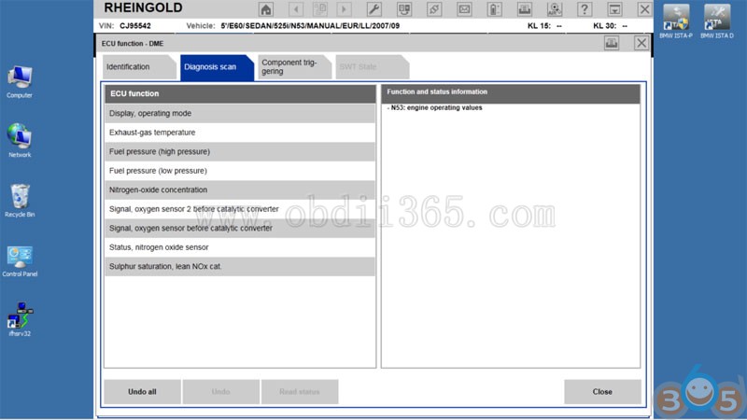Click the Undo all button

click(x=142, y=391)
